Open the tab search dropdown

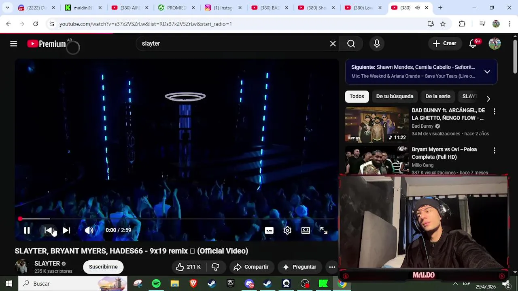point(7,8)
